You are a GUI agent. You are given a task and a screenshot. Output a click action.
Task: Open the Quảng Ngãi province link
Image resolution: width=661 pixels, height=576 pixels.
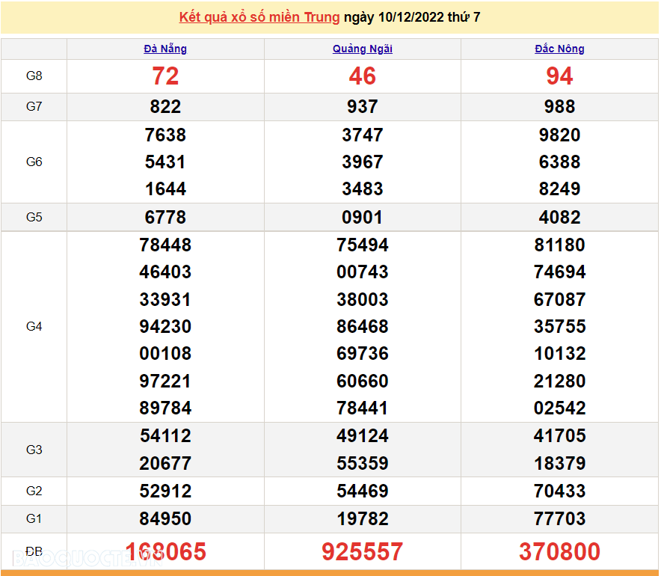click(x=362, y=49)
